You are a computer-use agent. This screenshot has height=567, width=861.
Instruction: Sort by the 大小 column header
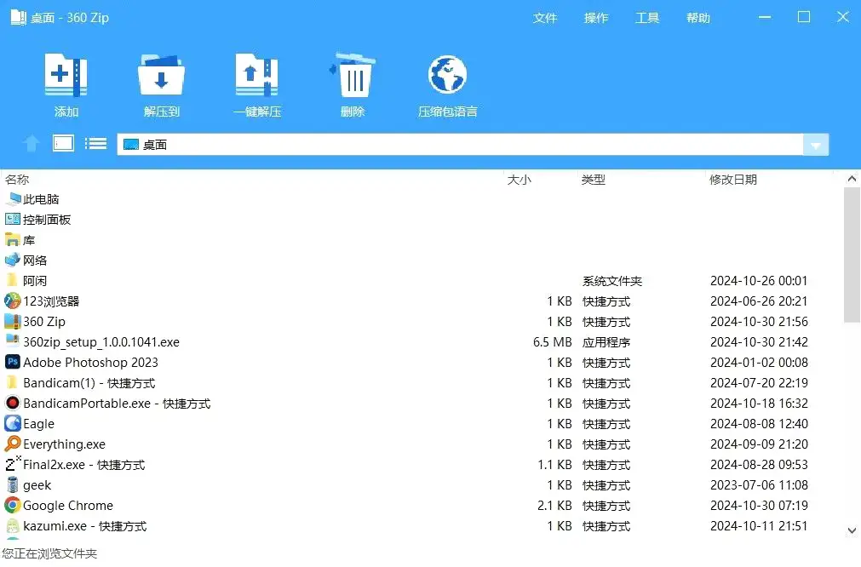519,180
